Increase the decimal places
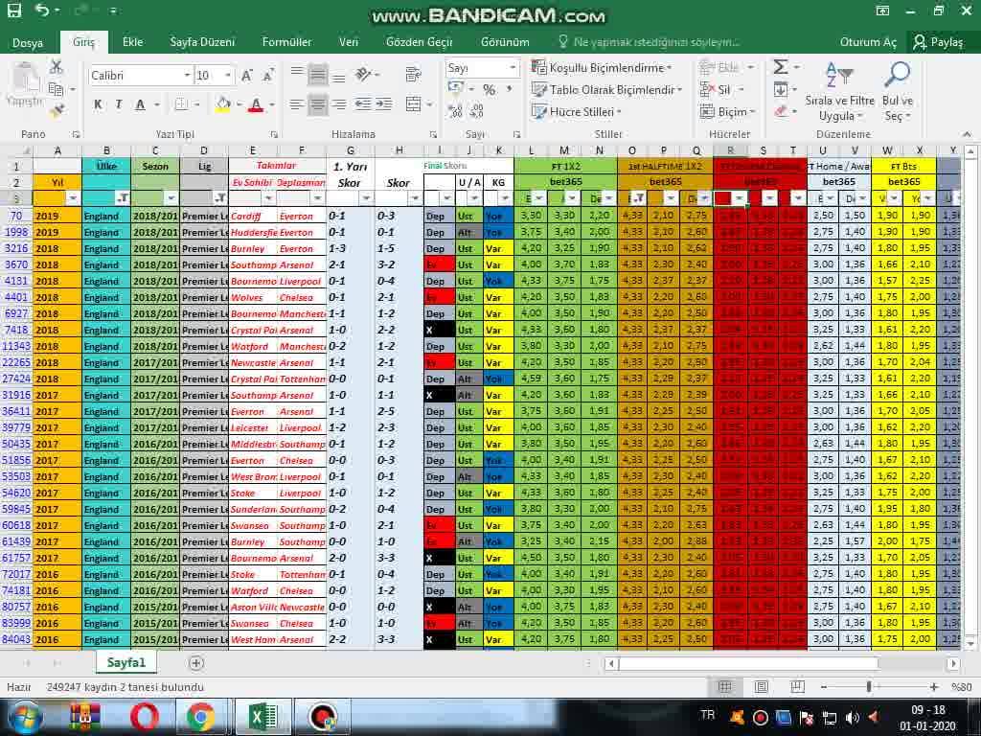Image resolution: width=981 pixels, height=736 pixels. tap(455, 111)
